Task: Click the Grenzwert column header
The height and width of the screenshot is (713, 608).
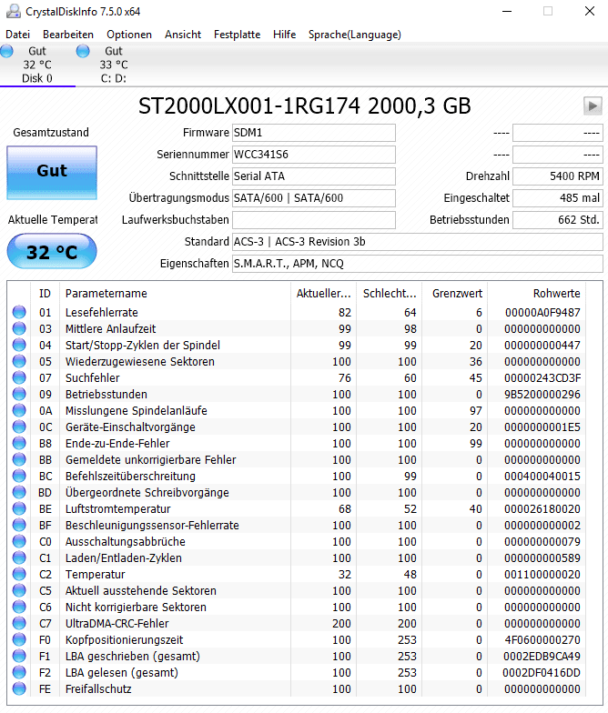Action: point(455,294)
